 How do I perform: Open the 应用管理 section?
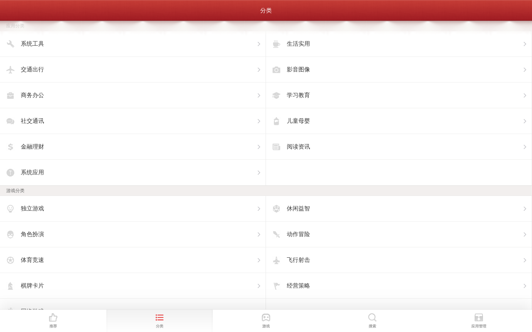coord(479,320)
